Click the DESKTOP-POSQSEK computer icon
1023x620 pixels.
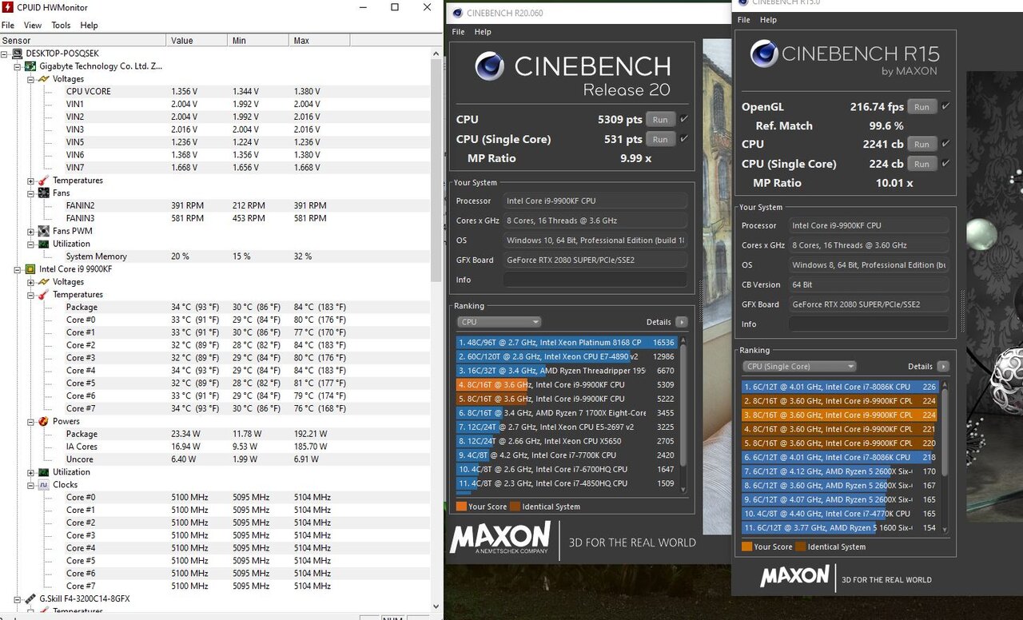pos(18,54)
